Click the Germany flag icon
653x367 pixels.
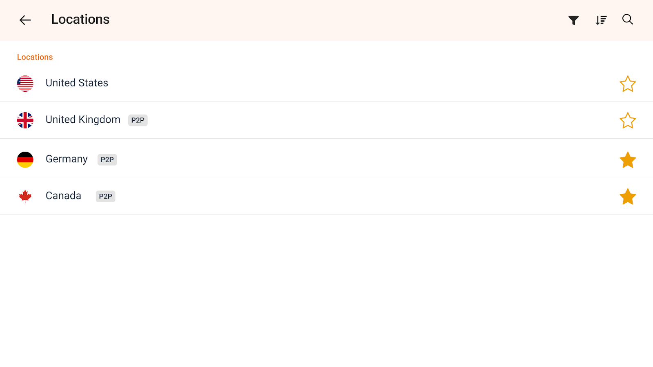click(25, 159)
